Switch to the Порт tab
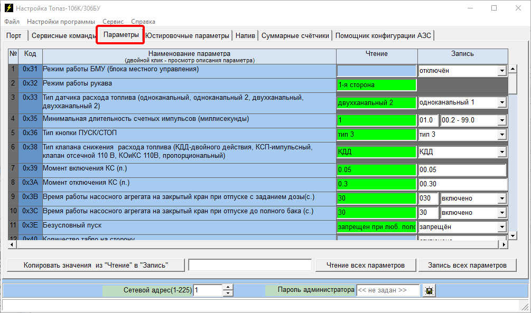Viewport: 531px width, 313px height. [x=14, y=35]
